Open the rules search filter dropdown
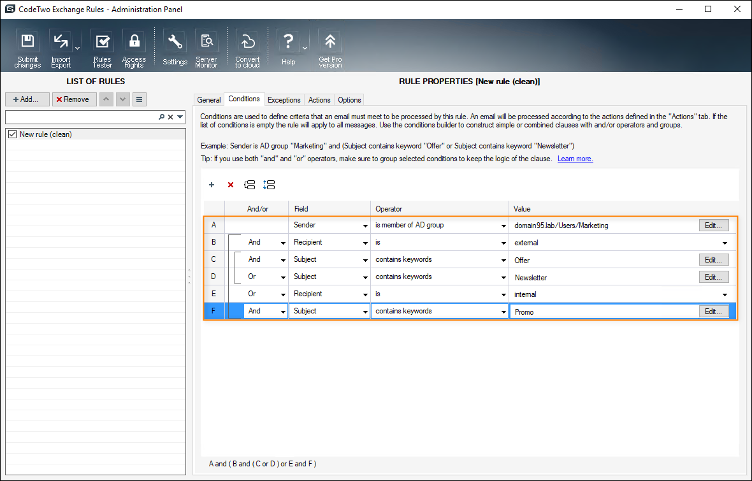 [180, 117]
